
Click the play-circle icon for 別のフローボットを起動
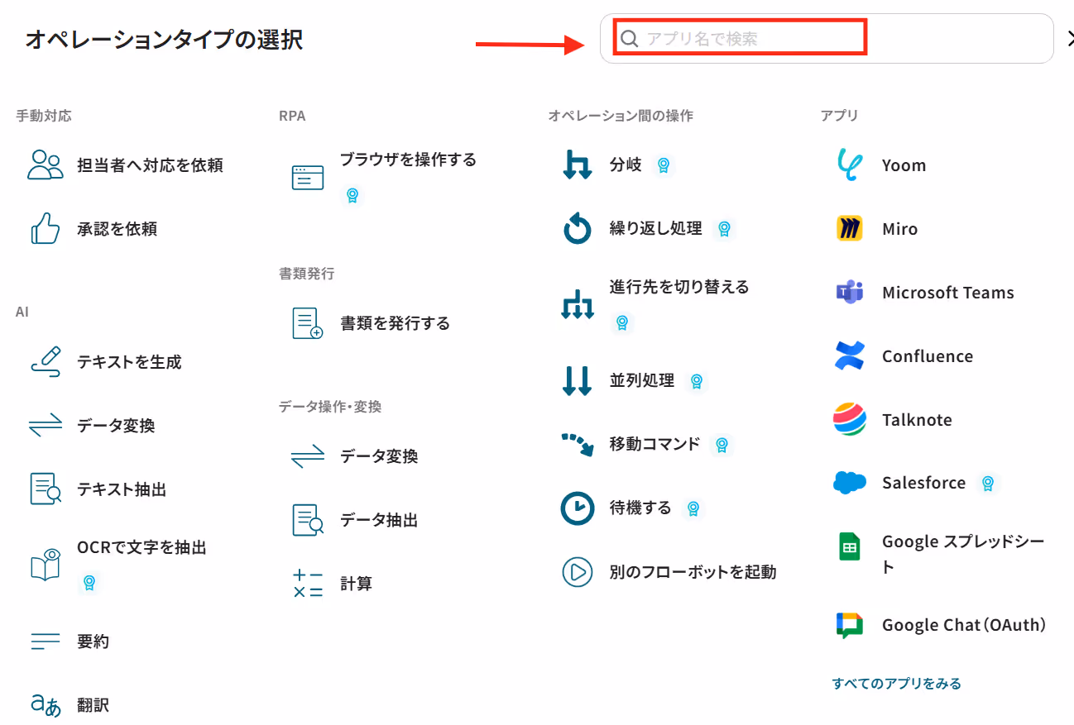pos(578,571)
